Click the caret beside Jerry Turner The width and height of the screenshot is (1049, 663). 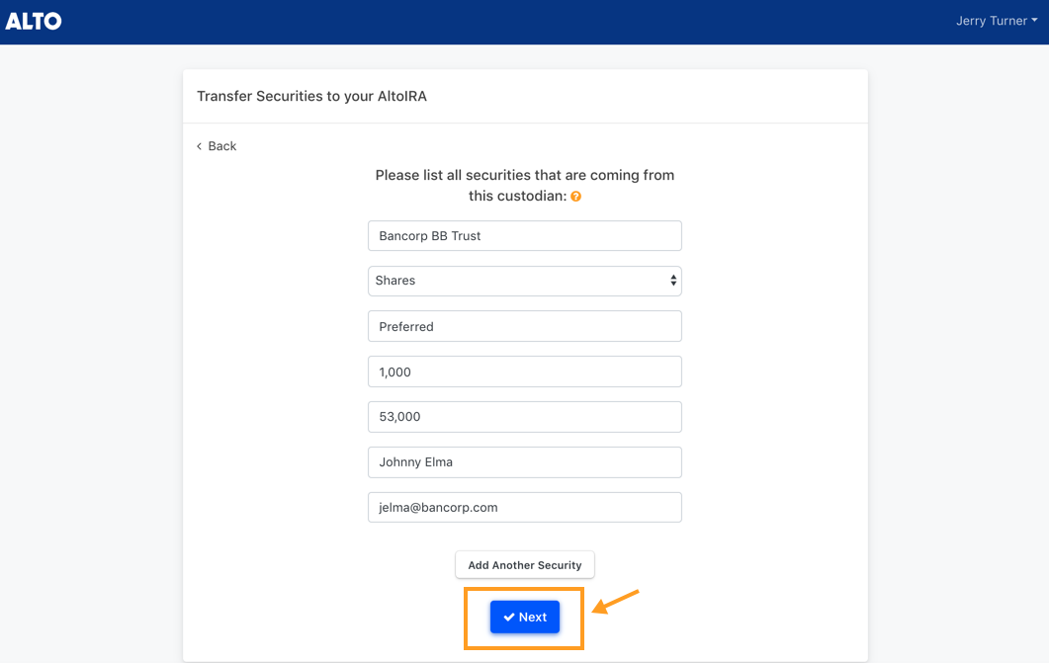coord(1034,21)
